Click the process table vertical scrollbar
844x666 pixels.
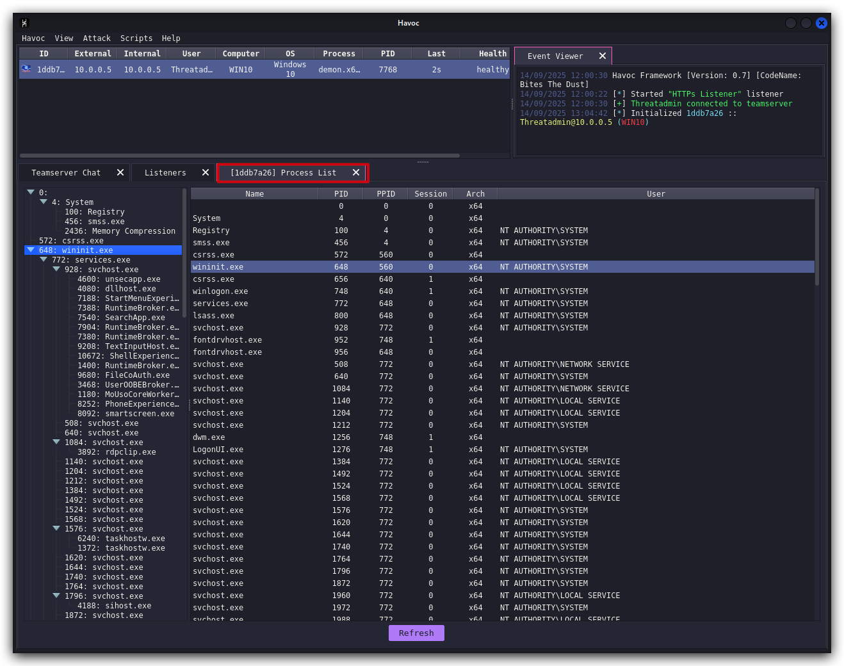click(x=817, y=237)
